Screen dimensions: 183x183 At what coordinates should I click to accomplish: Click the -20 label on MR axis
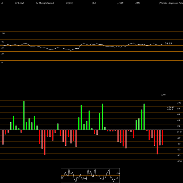pos(179,138)
